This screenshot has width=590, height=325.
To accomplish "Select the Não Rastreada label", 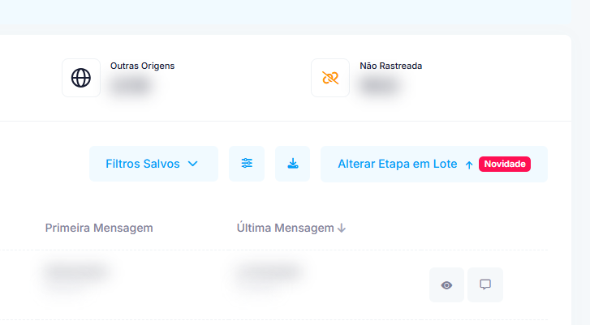I will coord(391,66).
